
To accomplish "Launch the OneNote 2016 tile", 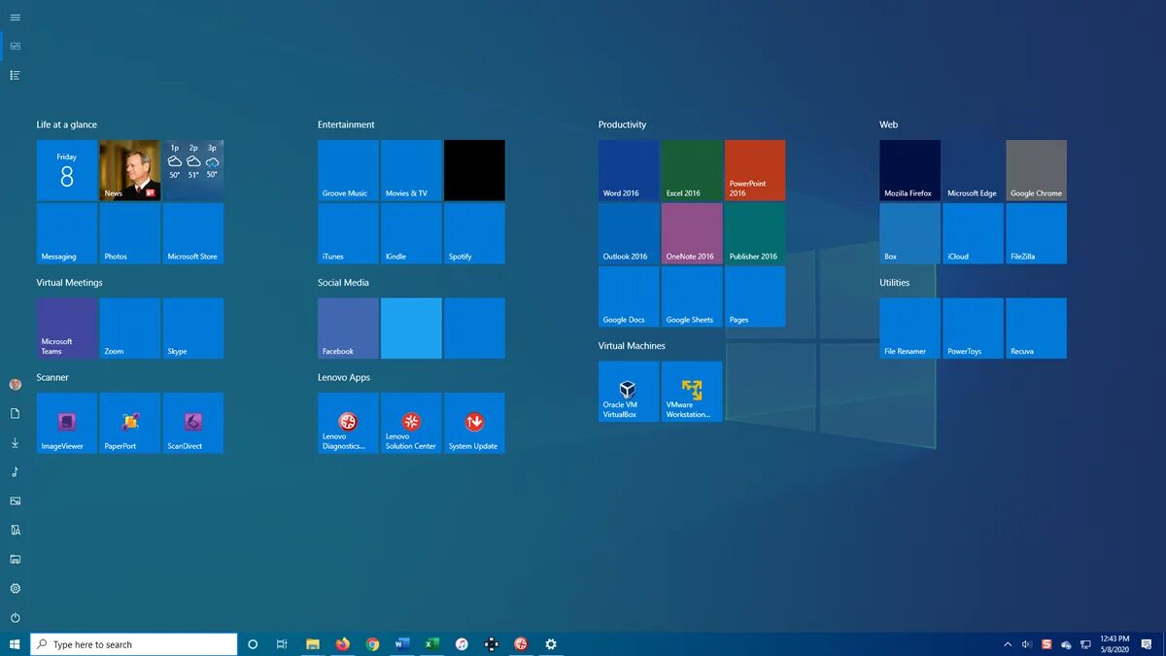I will 692,233.
